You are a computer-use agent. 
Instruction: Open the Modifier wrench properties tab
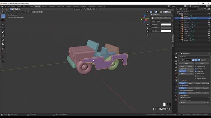click(176, 80)
